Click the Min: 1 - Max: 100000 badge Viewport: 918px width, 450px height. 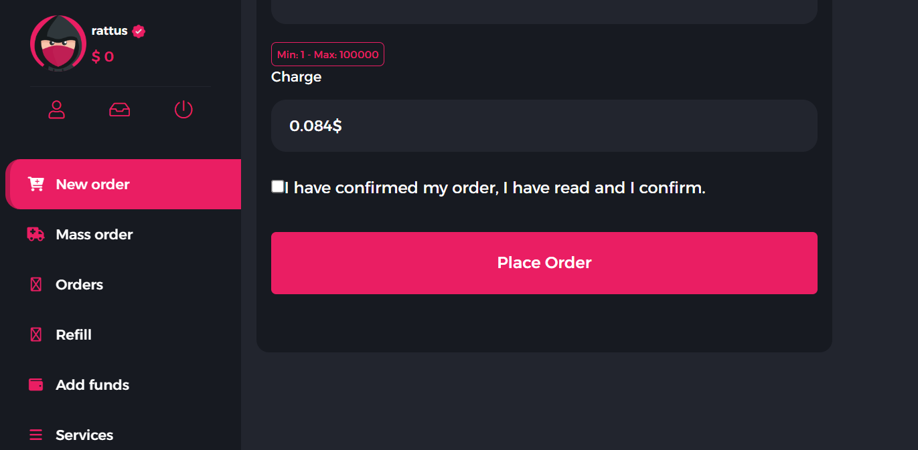(x=327, y=55)
